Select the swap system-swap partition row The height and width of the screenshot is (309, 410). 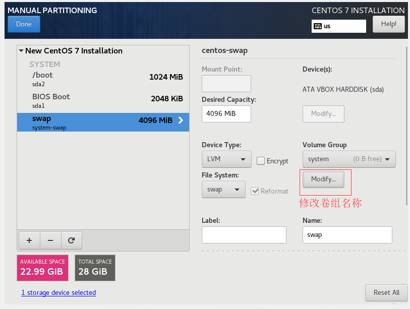(103, 122)
